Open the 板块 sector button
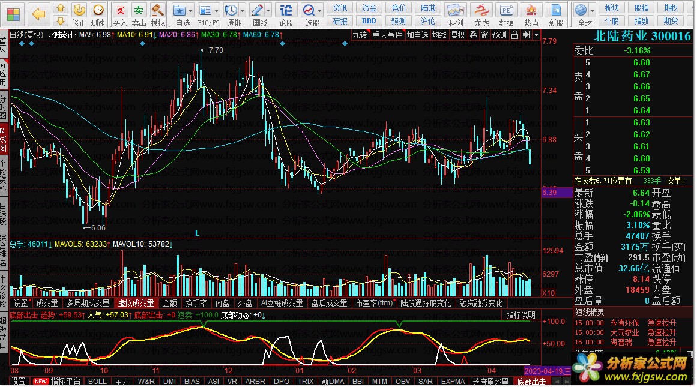 pos(612,8)
